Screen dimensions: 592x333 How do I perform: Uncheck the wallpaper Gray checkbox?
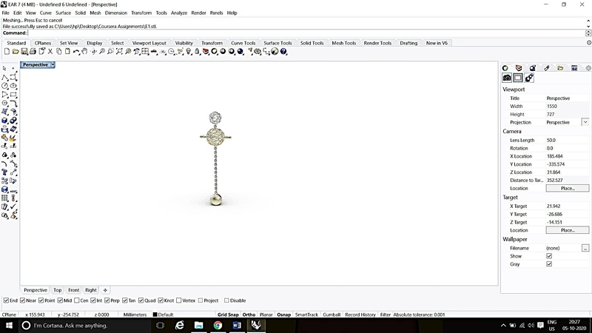549,264
